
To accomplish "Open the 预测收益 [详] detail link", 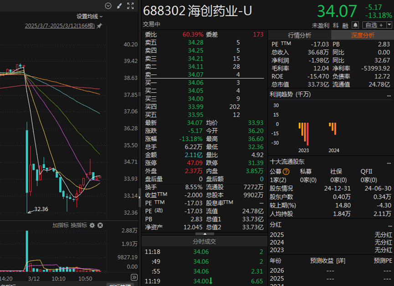I will pos(327,261).
